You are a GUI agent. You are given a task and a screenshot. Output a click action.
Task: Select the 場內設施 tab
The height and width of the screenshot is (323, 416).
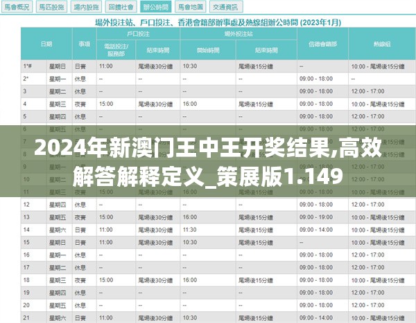click(86, 7)
